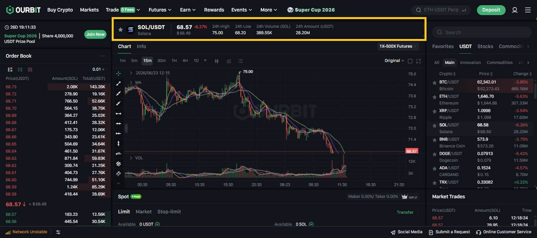Focus the market list Search field

[x=481, y=32]
